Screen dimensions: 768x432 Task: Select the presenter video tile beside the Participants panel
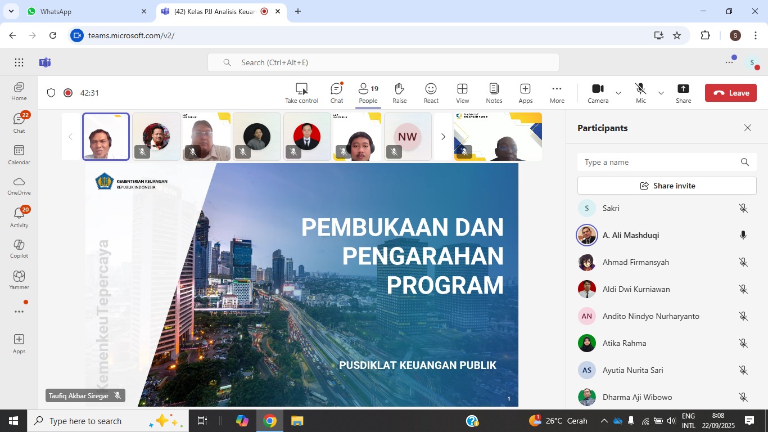point(498,137)
